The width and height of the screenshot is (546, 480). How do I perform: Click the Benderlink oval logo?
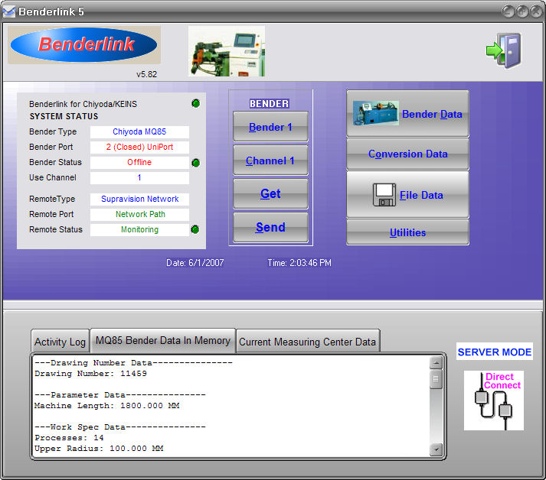83,45
